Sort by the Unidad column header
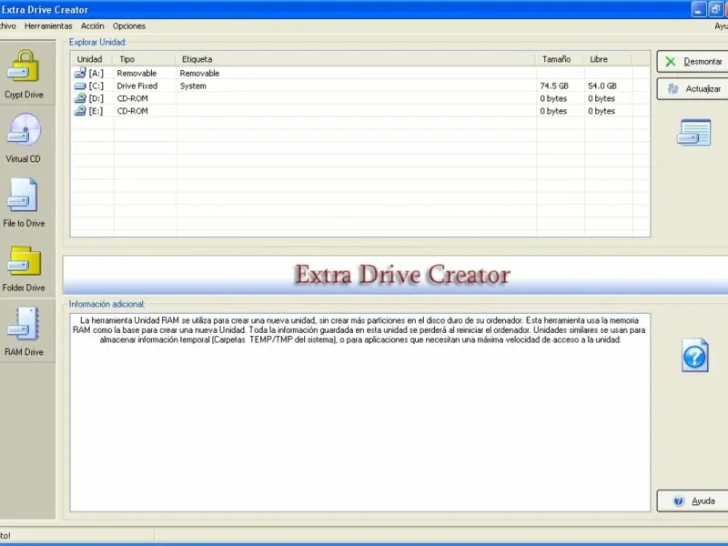The image size is (728, 546). tap(92, 59)
